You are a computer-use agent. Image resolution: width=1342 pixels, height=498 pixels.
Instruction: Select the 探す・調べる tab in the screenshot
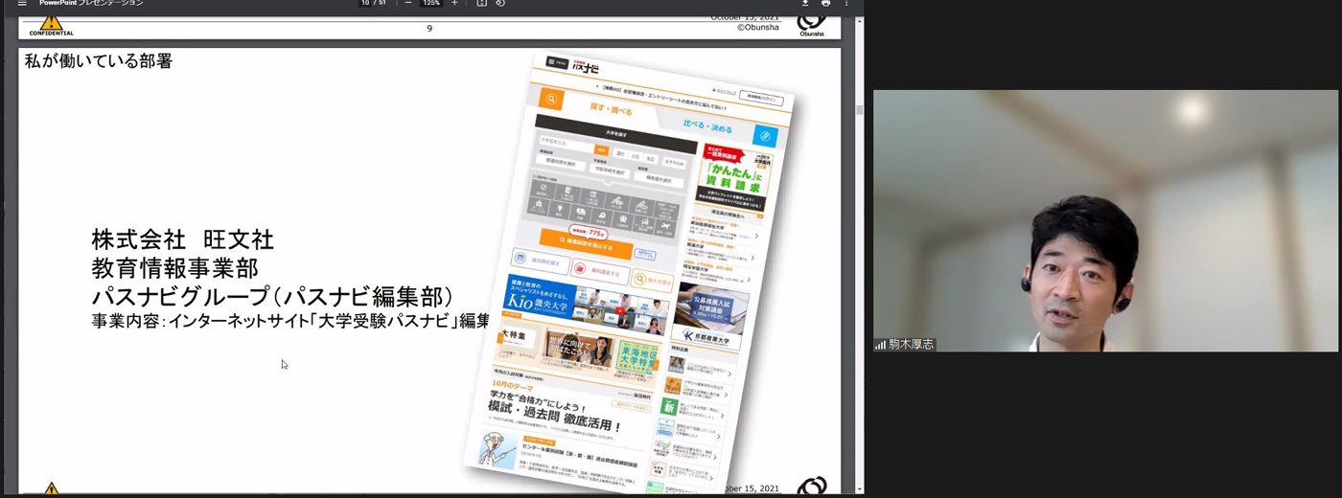(611, 110)
